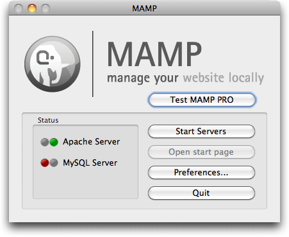Click the gray Apache Server status light

point(45,142)
